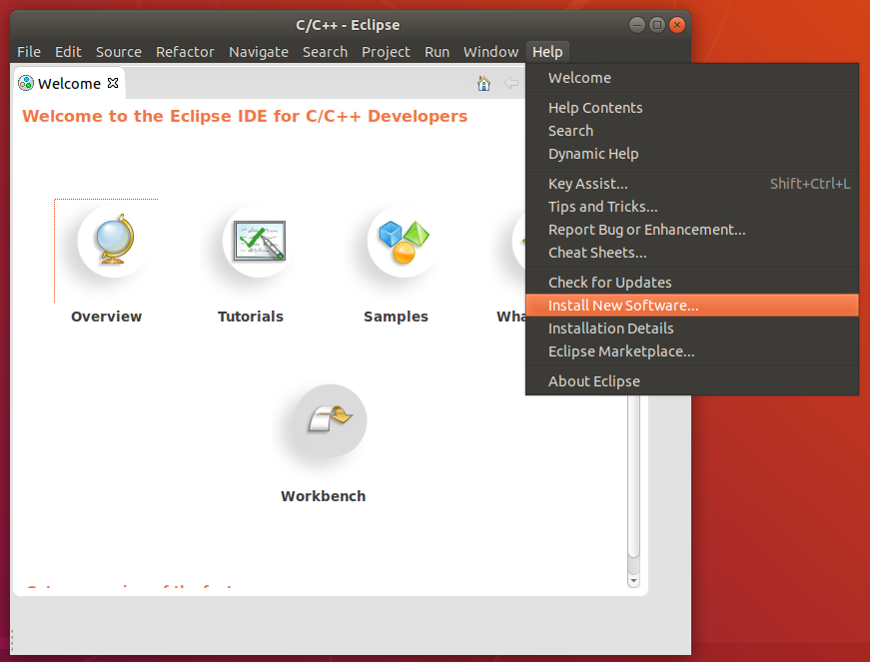
Task: Select Help Contents menu entry
Action: (x=692, y=108)
